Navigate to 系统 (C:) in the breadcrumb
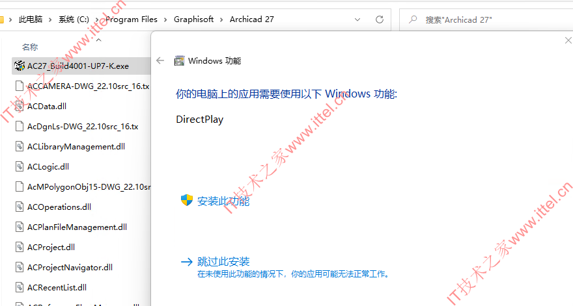The image size is (573, 306). click(x=74, y=19)
